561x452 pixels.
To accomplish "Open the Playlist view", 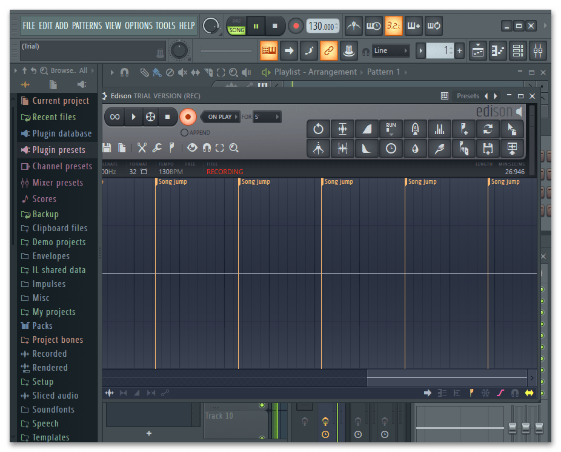I will tap(478, 50).
